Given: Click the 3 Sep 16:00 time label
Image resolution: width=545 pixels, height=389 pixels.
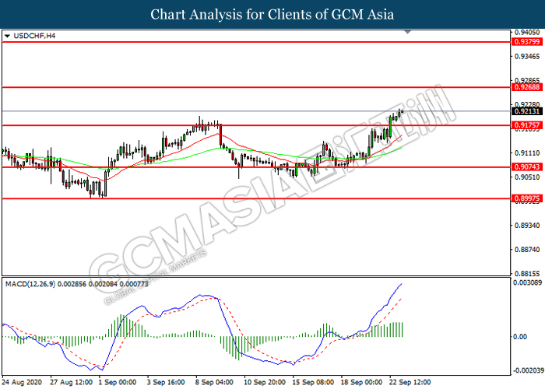Looking at the screenshot, I should tap(166, 383).
